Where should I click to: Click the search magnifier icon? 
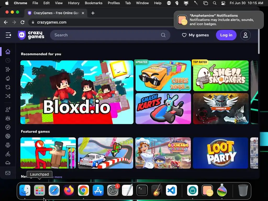(163, 35)
